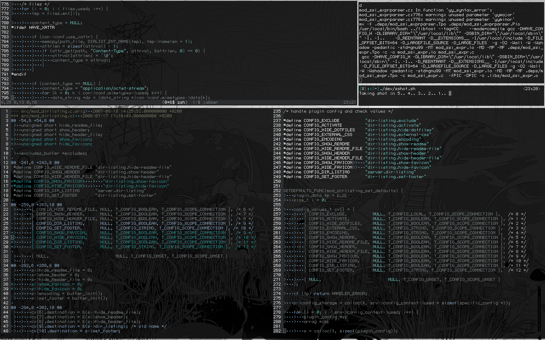The width and height of the screenshot is (545, 340).
Task: Click "#define CONFIG_EXCLUDE" on line 237
Action: point(312,121)
